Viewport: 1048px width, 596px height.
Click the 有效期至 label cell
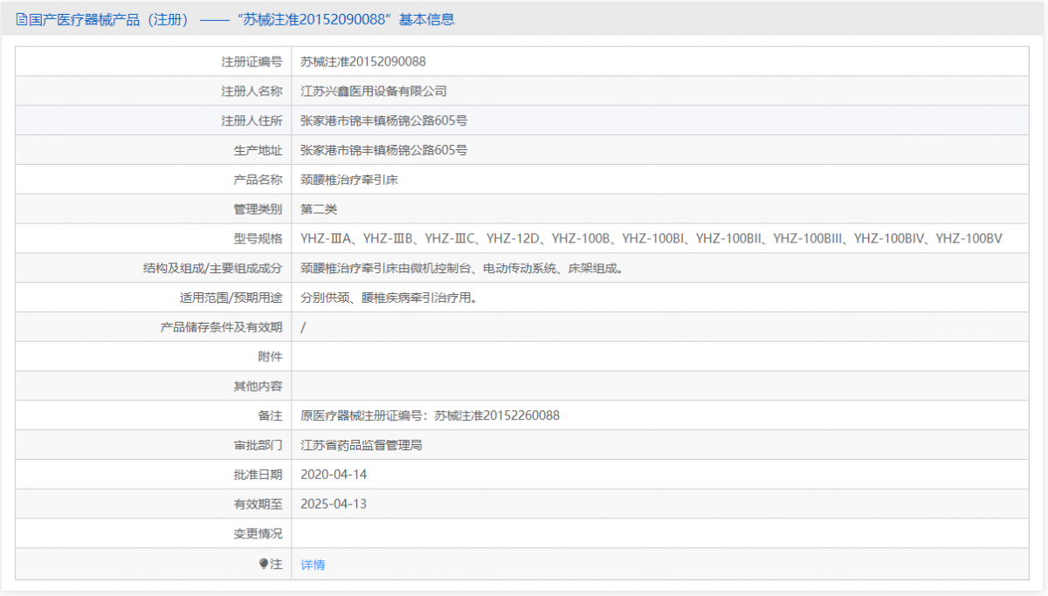(154, 504)
